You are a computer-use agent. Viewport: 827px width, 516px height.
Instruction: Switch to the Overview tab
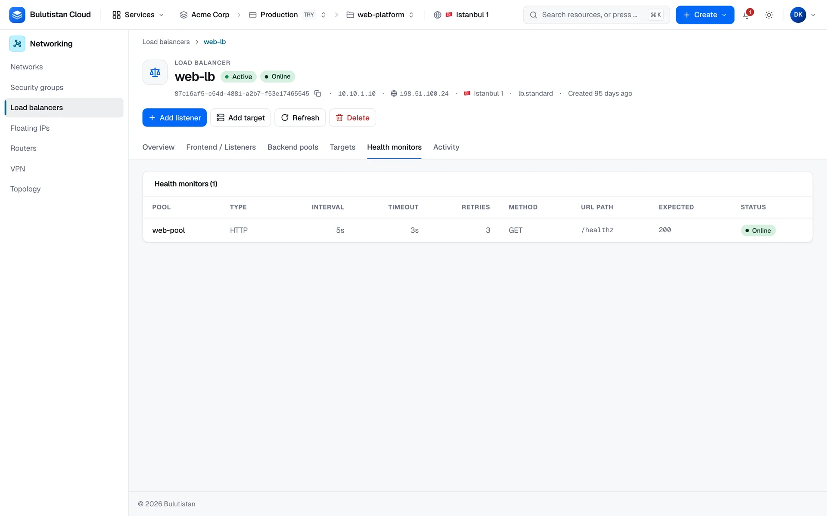pos(159,147)
